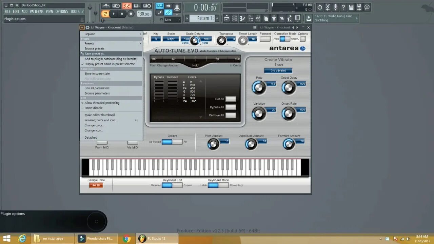This screenshot has height=244, width=434.
Task: Click the Set All button
Action: pos(231,99)
